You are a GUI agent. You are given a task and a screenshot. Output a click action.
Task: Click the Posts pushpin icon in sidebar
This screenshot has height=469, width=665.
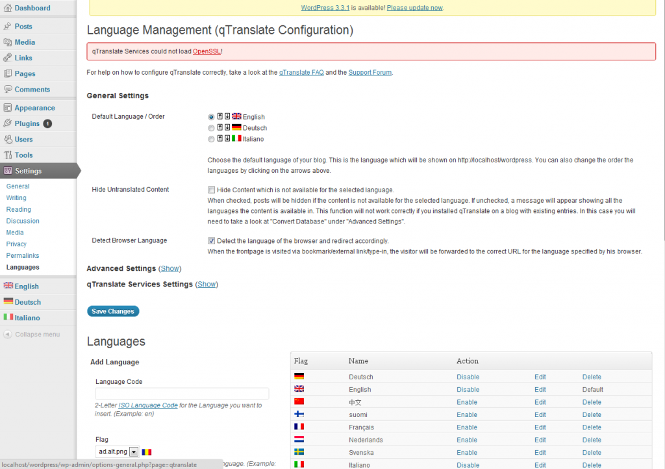point(7,27)
